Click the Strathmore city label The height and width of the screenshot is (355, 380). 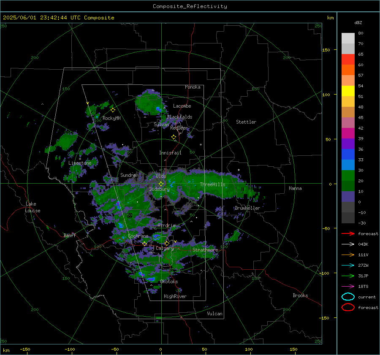205,250
